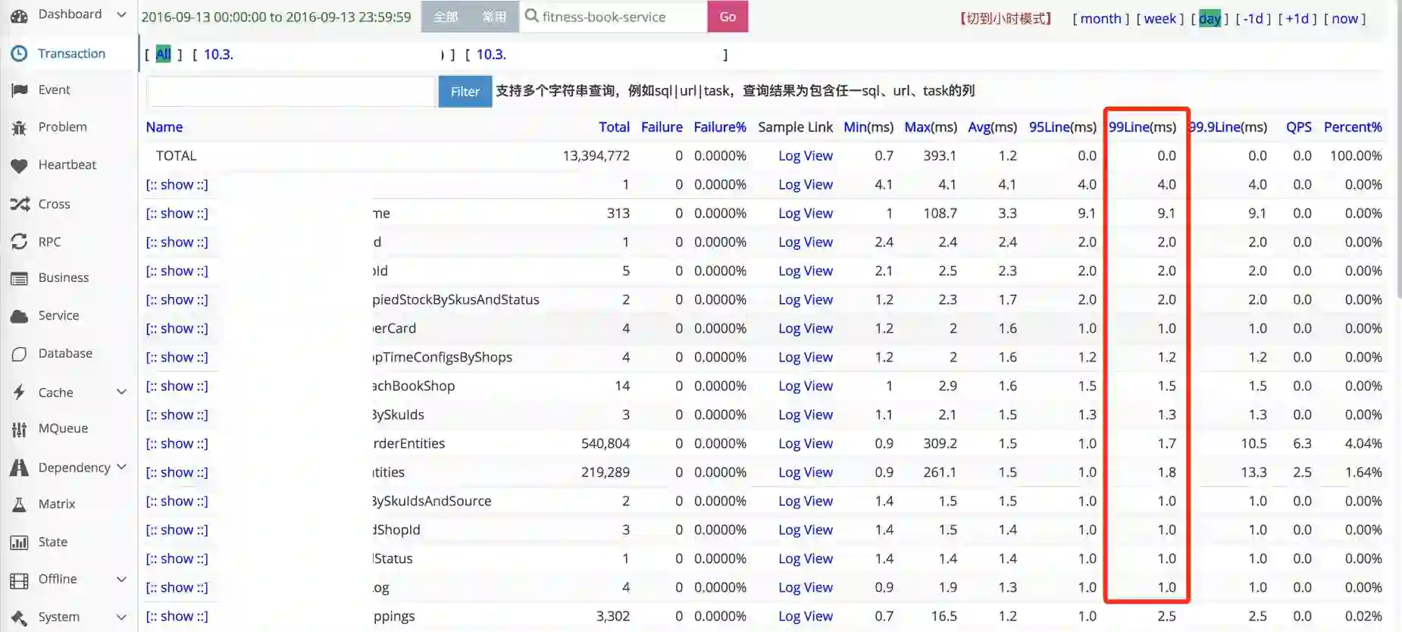Sort by 99Line(ms) column header

point(1142,127)
